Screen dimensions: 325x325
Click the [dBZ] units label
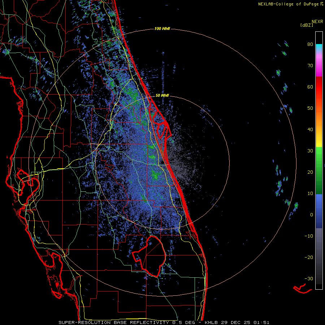point(307,25)
